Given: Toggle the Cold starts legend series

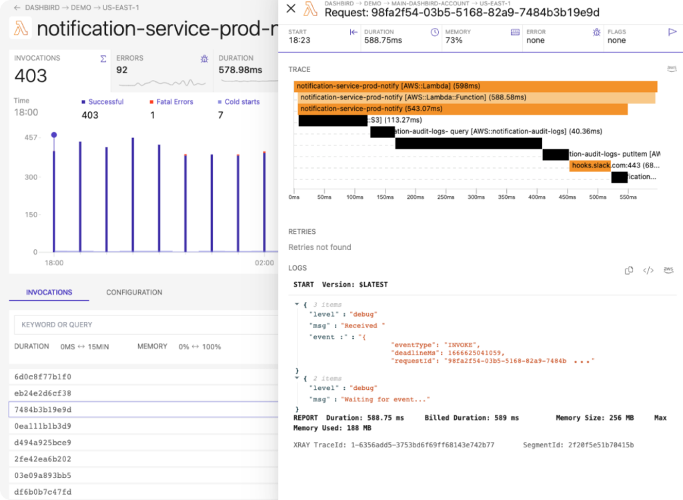Looking at the screenshot, I should pos(239,101).
